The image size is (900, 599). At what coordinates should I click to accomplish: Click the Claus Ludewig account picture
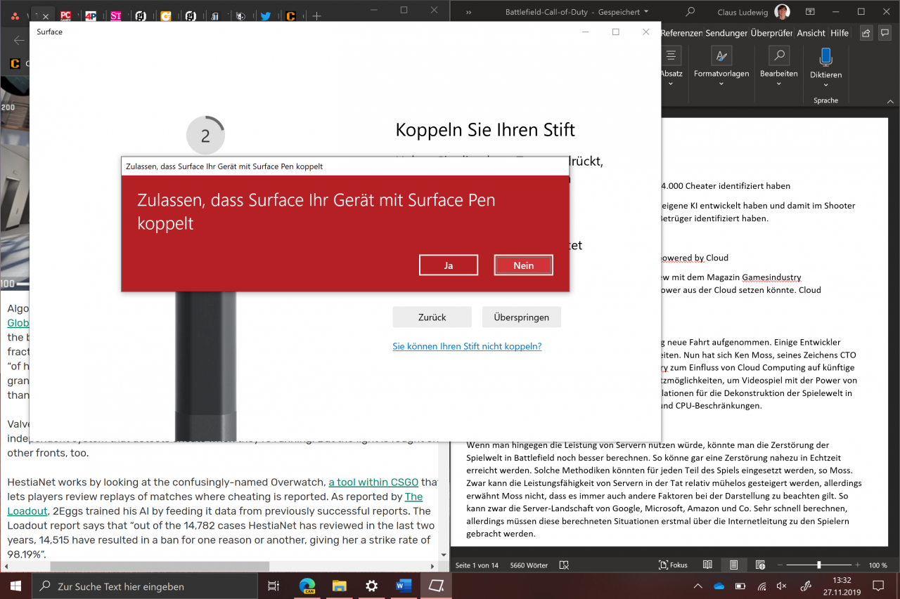click(780, 12)
